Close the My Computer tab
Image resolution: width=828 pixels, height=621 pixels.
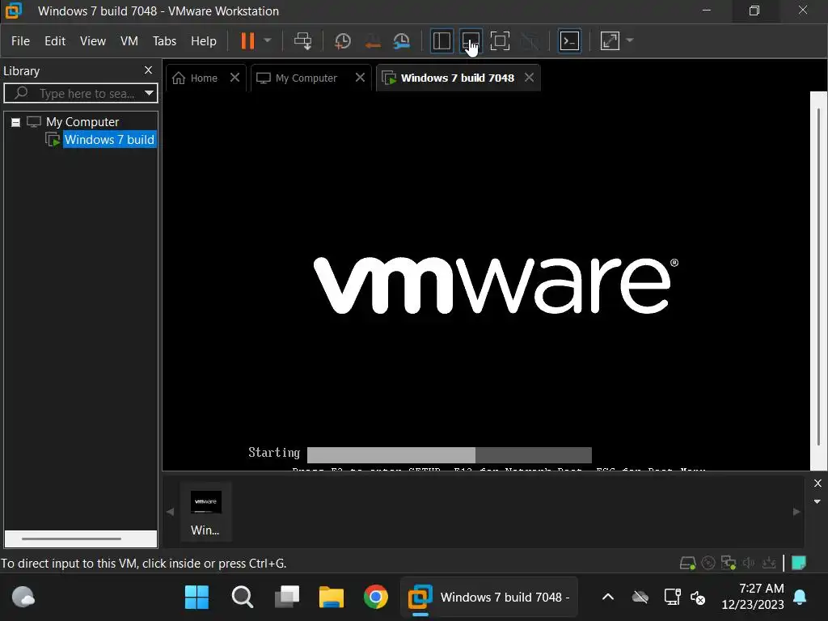(360, 78)
